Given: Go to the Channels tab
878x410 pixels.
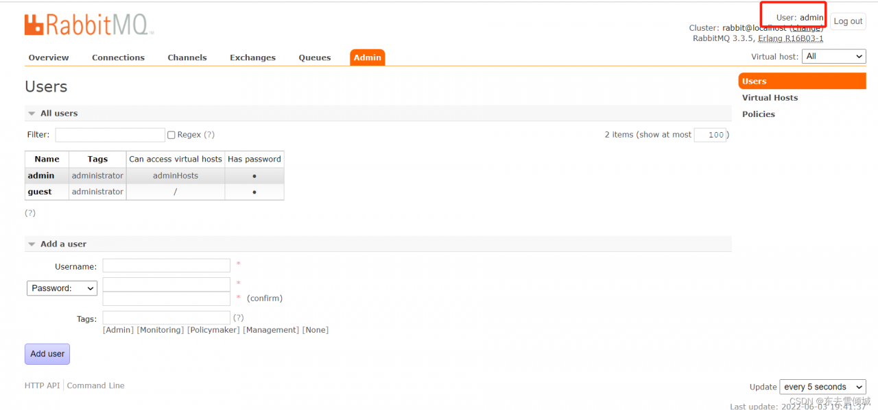Looking at the screenshot, I should pyautogui.click(x=187, y=57).
